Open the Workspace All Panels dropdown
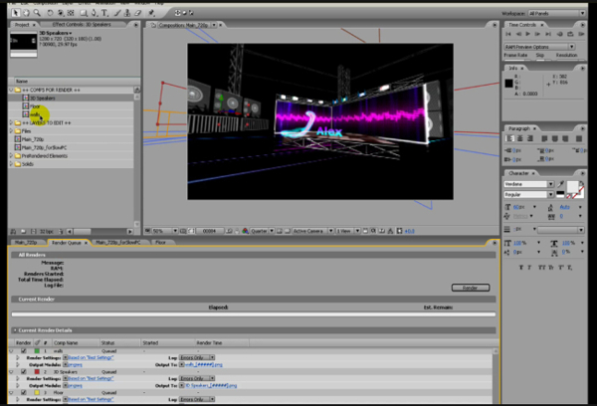 pos(556,13)
